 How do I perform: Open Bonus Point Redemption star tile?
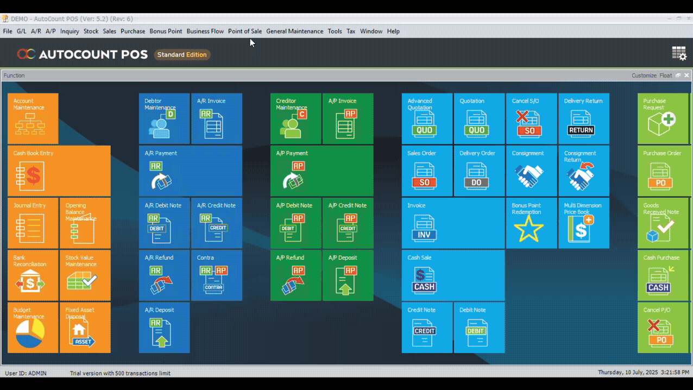click(531, 223)
